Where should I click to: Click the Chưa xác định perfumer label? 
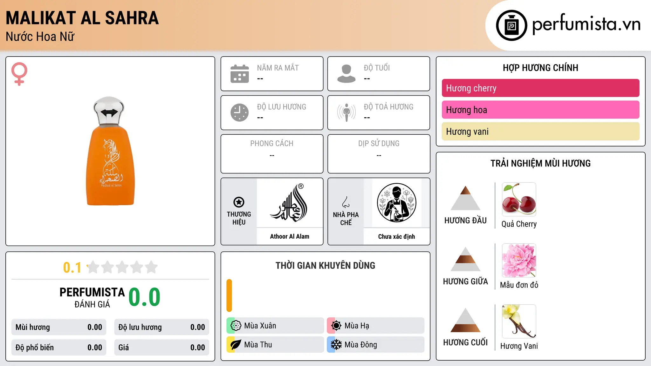point(396,236)
